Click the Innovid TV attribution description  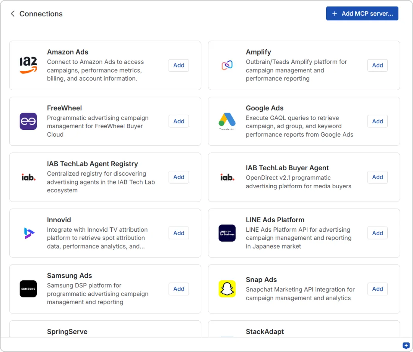click(97, 238)
